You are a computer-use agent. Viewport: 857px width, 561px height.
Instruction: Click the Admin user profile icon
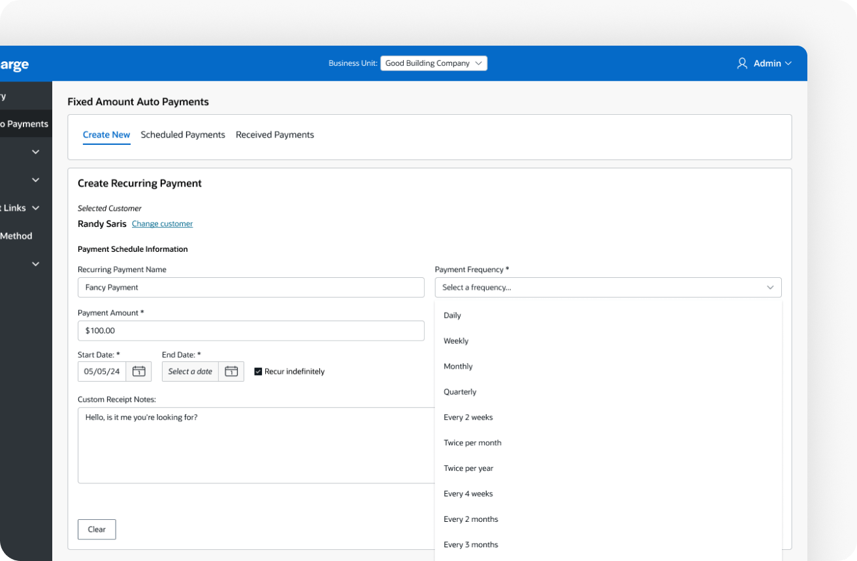point(742,63)
